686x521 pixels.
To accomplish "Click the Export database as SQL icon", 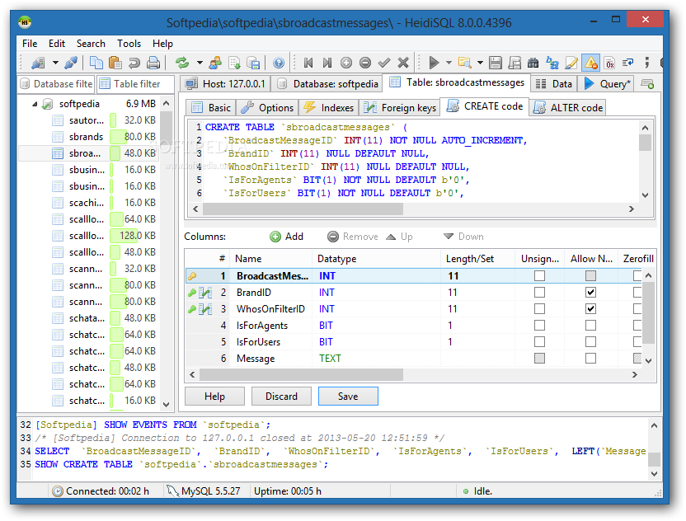I will 234,63.
